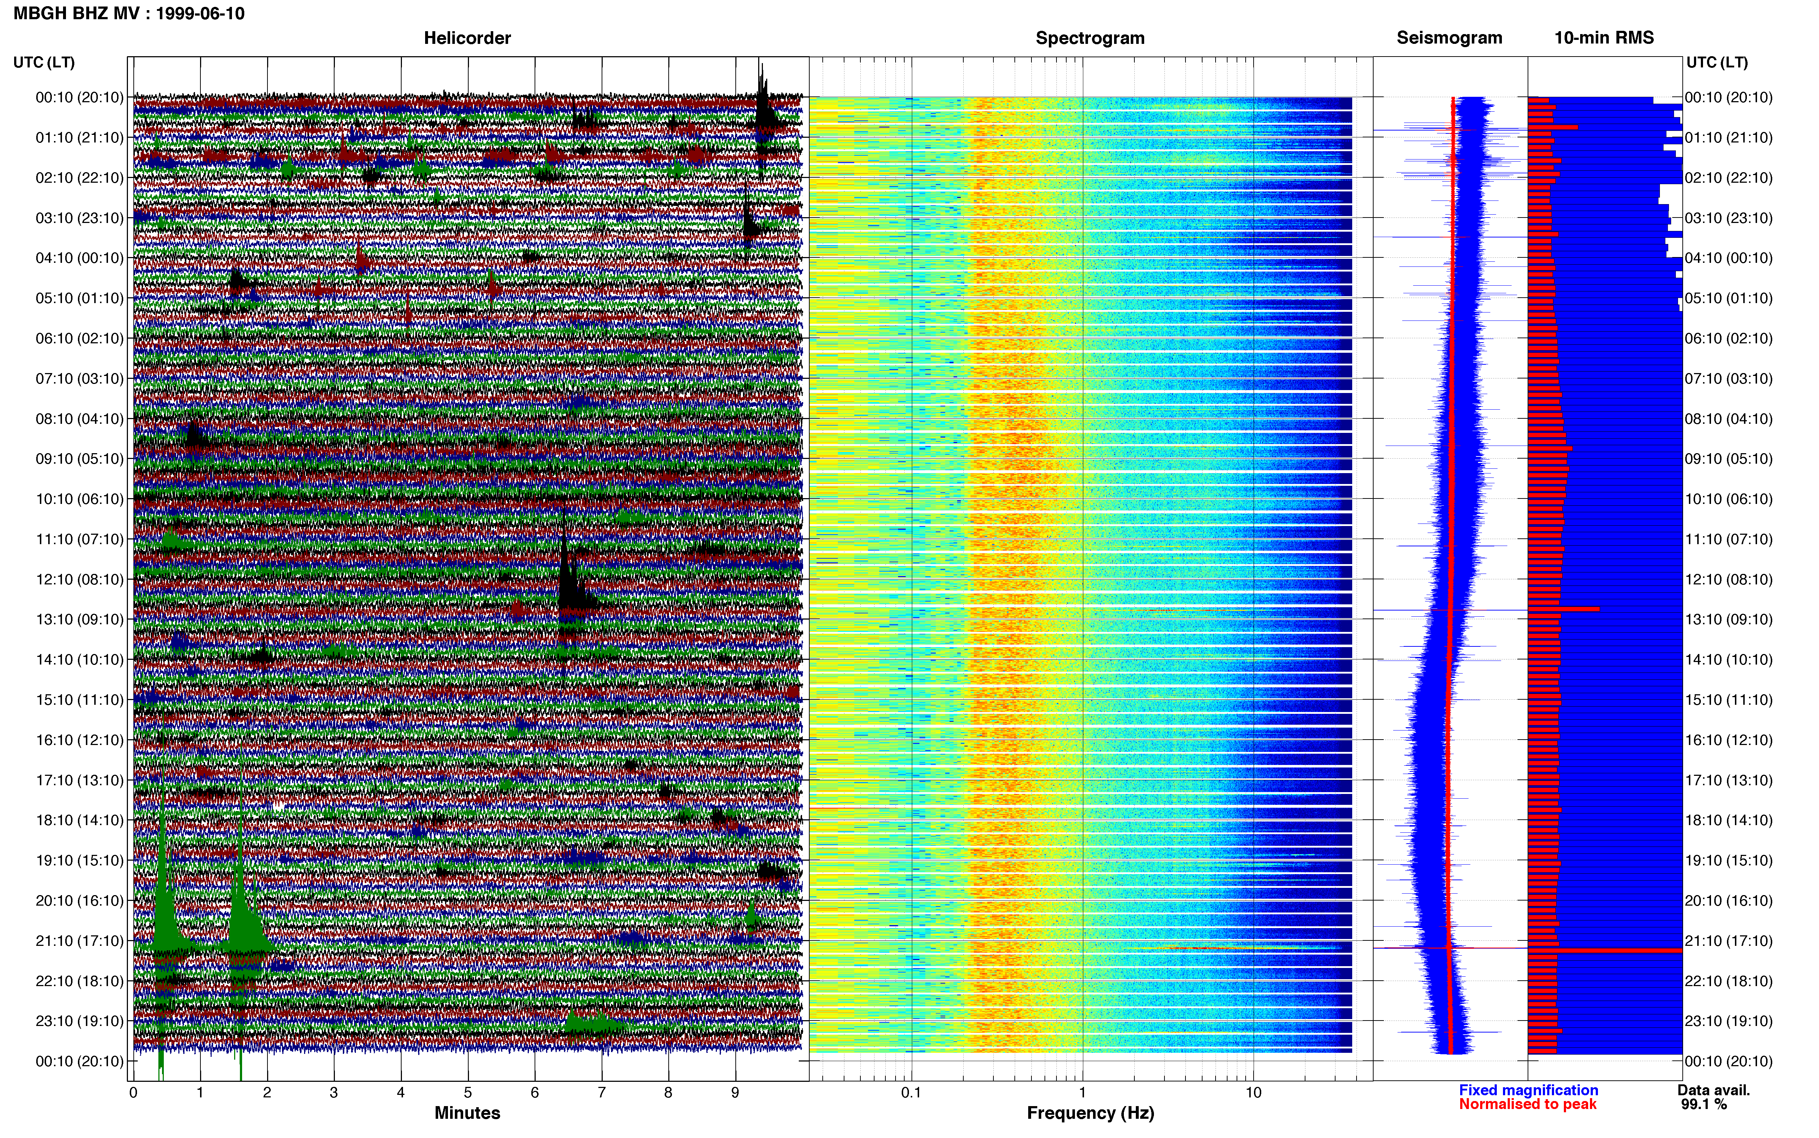Click Helicorder-side time label '14:10 (10:10)'
Screen dimensions: 1819x1138
coord(79,660)
